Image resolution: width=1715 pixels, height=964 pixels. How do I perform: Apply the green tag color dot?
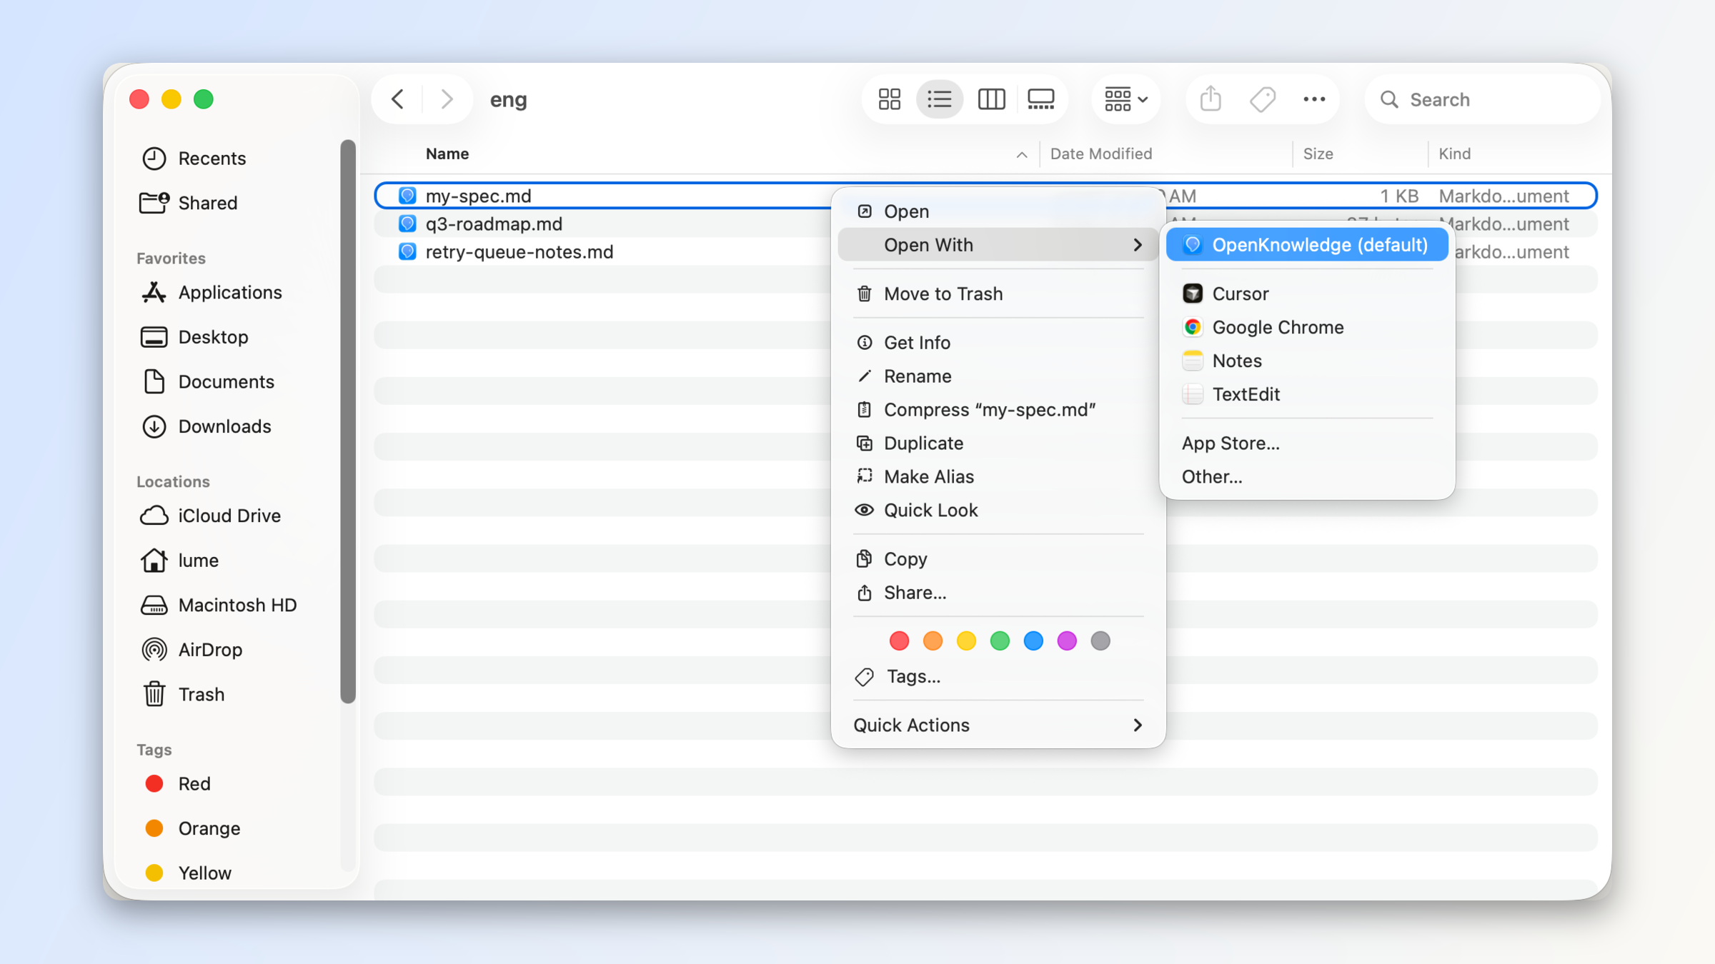[x=1000, y=641]
